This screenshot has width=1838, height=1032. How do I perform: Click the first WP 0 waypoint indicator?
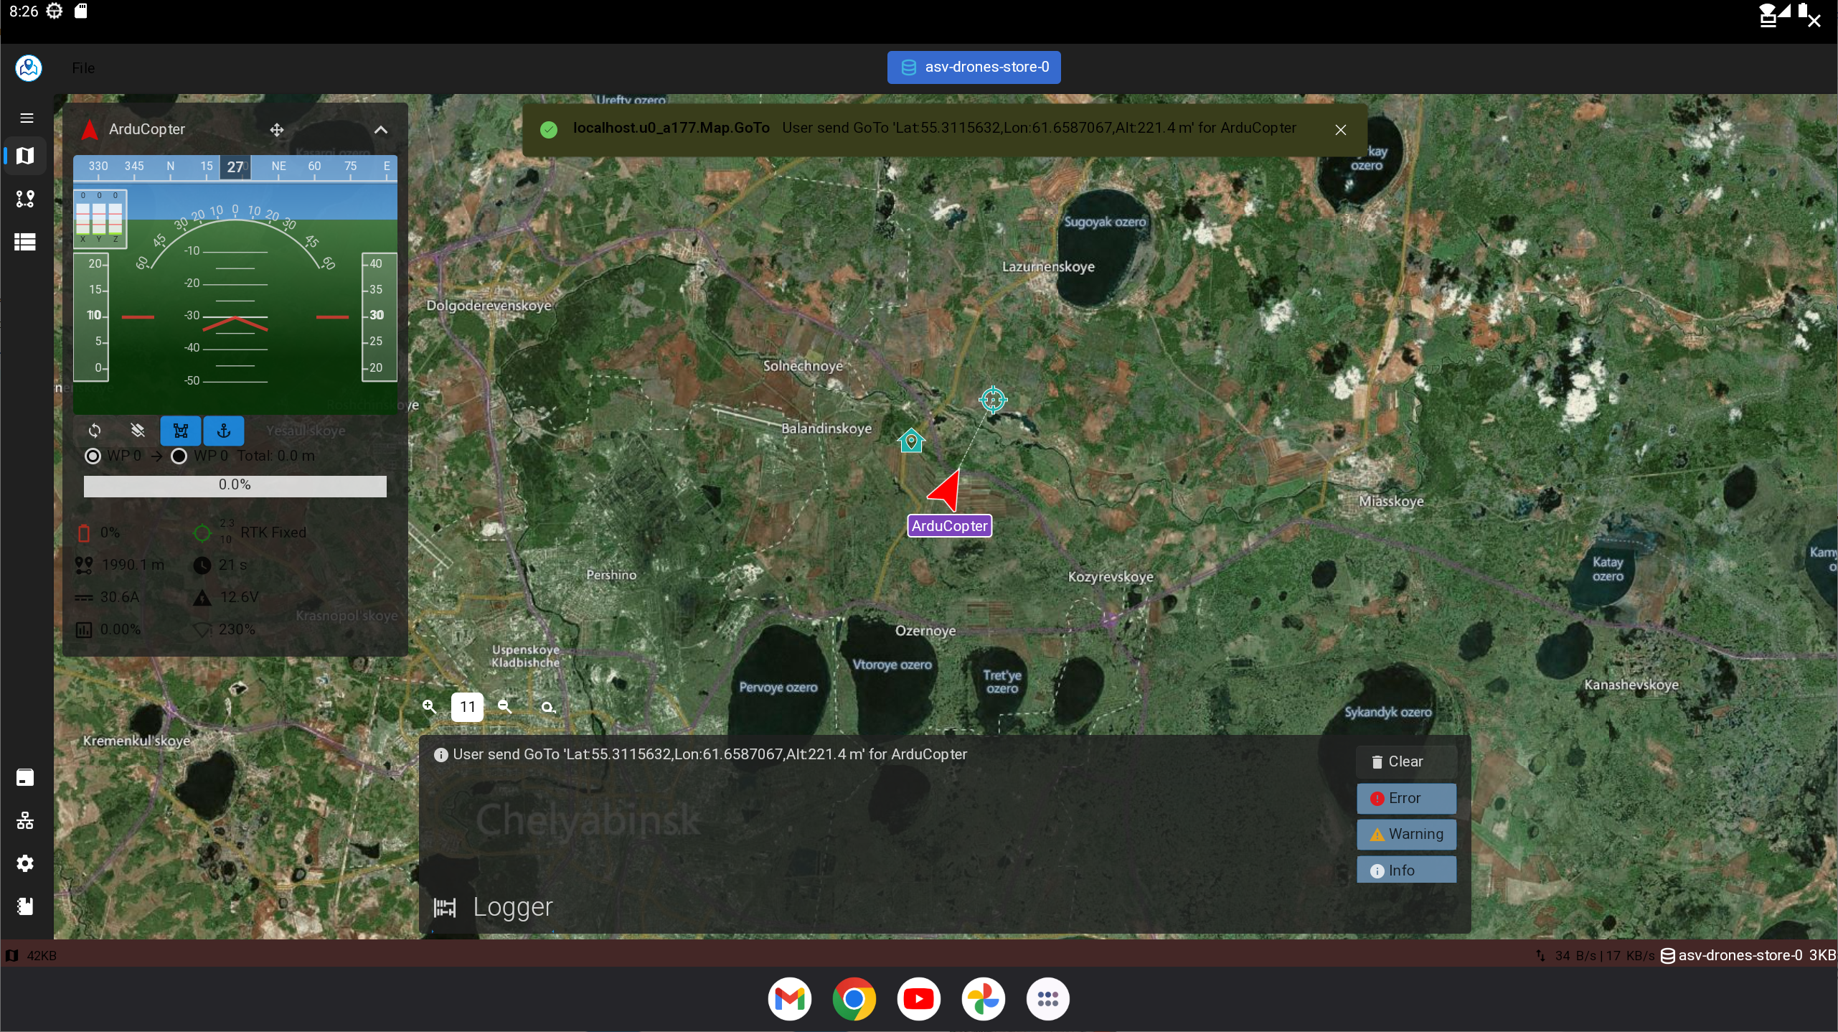[113, 456]
